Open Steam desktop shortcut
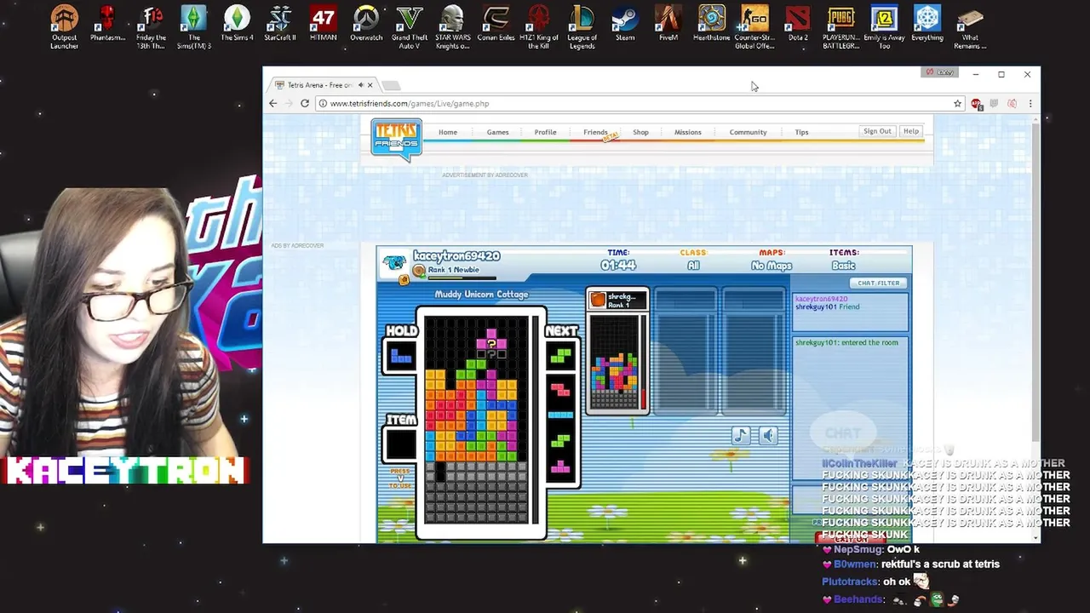The width and height of the screenshot is (1090, 613). pyautogui.click(x=625, y=24)
